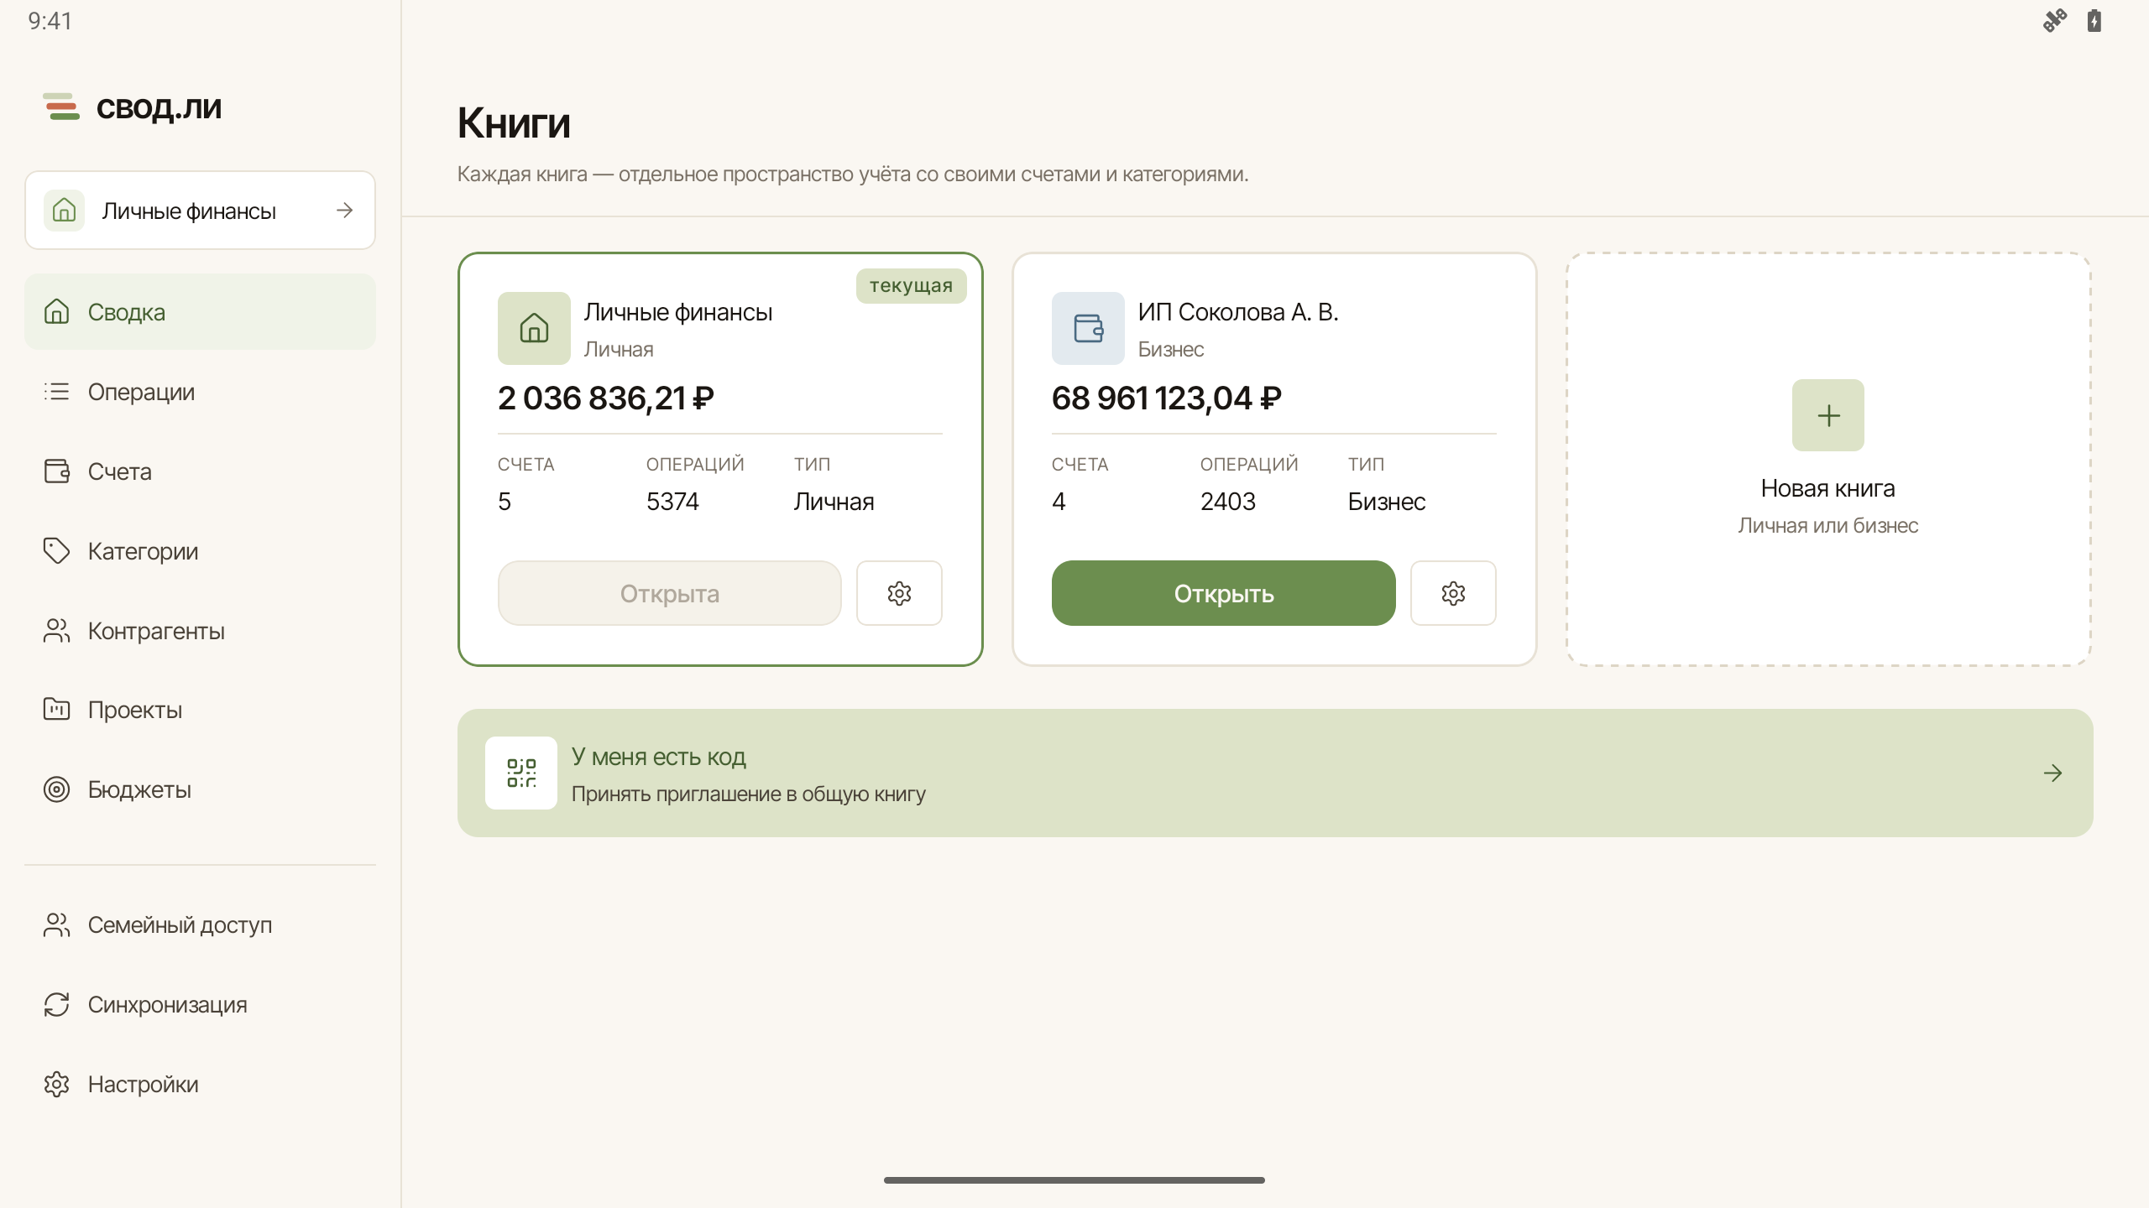This screenshot has width=2149, height=1208.
Task: Click the satellite status icon in the status bar
Action: point(2055,20)
